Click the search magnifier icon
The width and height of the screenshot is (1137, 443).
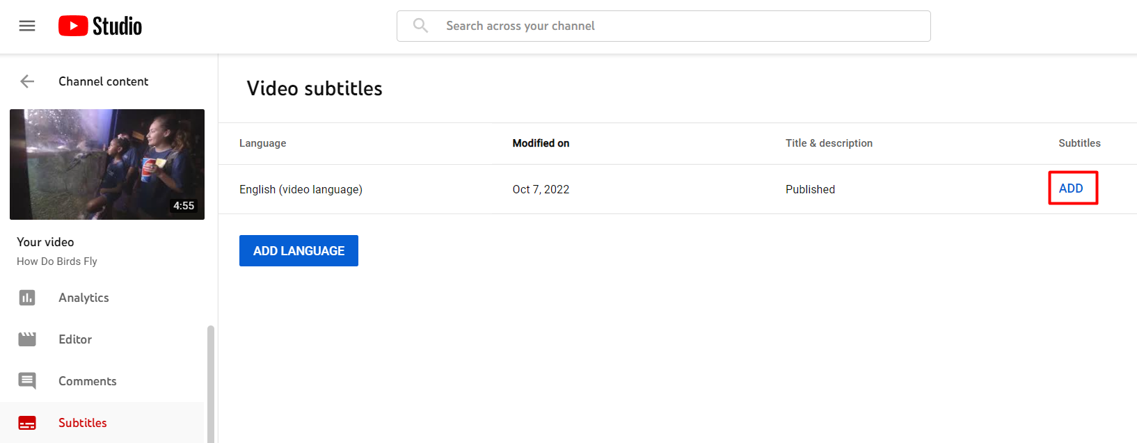click(x=420, y=26)
